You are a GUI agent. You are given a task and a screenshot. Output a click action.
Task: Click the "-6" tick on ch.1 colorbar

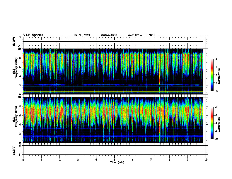[x=216, y=59]
